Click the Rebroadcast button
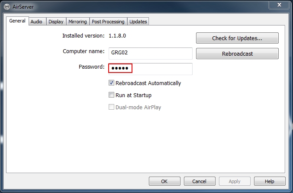 point(237,54)
